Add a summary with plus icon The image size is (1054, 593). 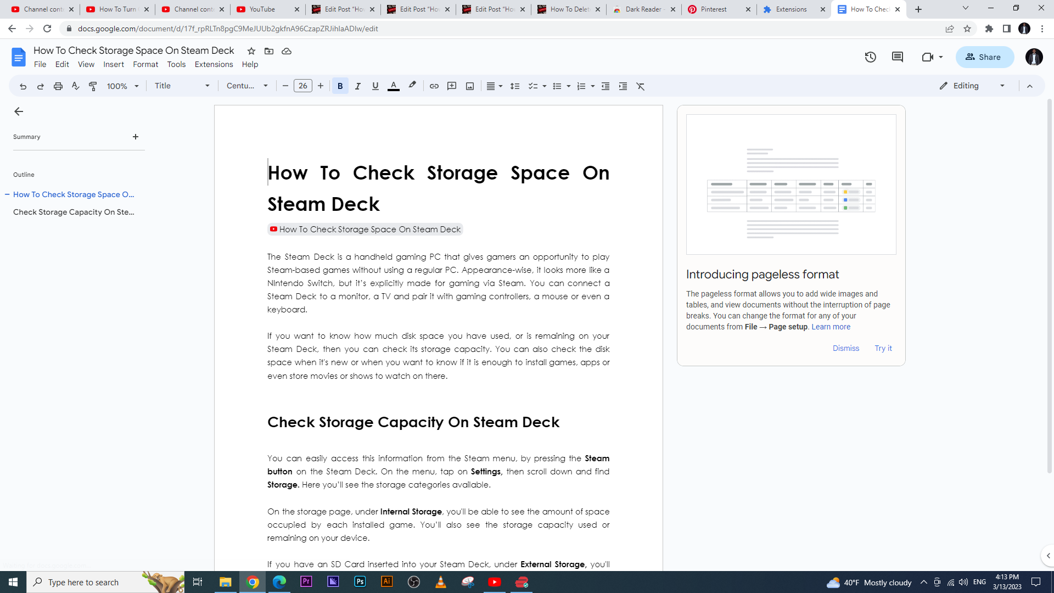click(x=136, y=137)
